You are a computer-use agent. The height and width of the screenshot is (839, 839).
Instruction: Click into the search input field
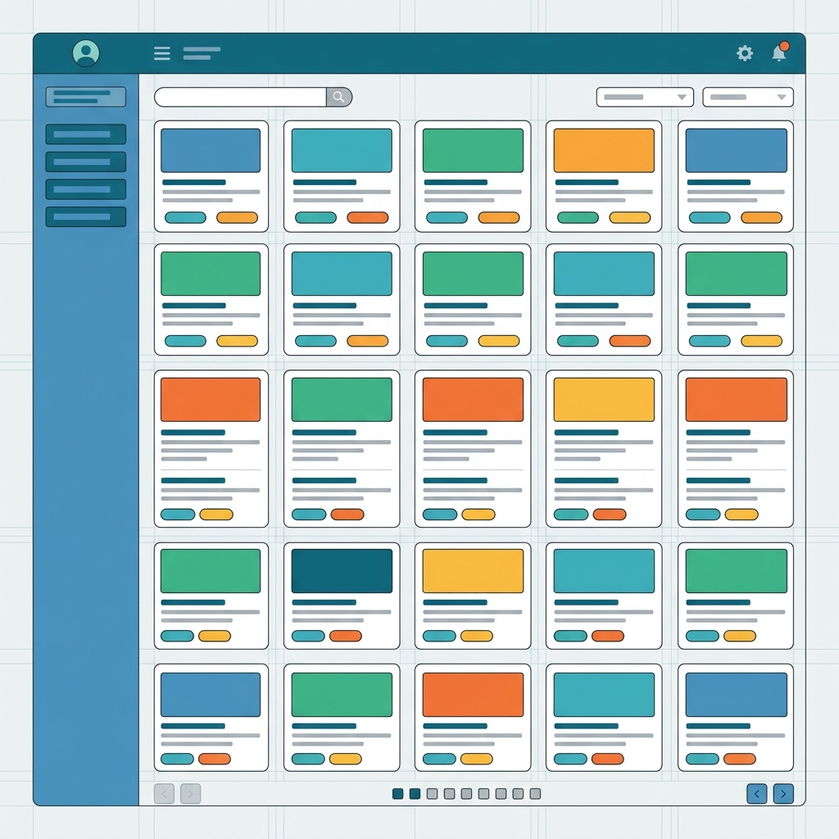pos(240,97)
